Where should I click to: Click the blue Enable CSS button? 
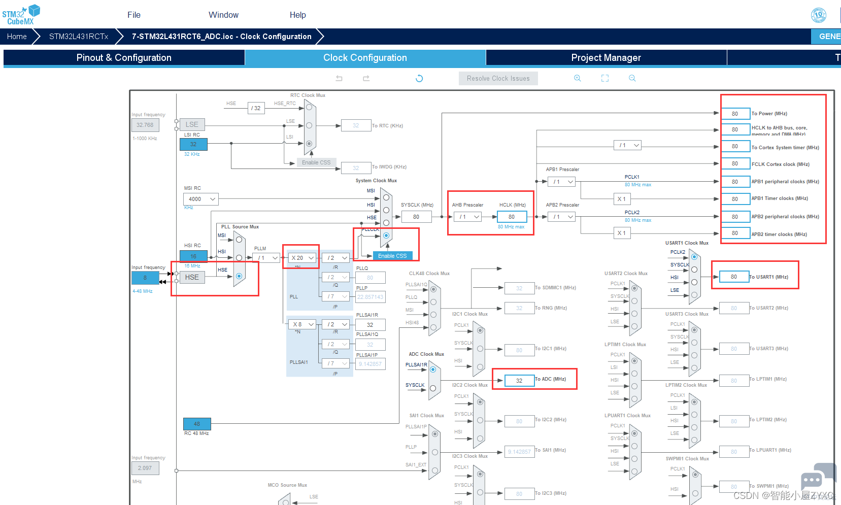(x=392, y=256)
